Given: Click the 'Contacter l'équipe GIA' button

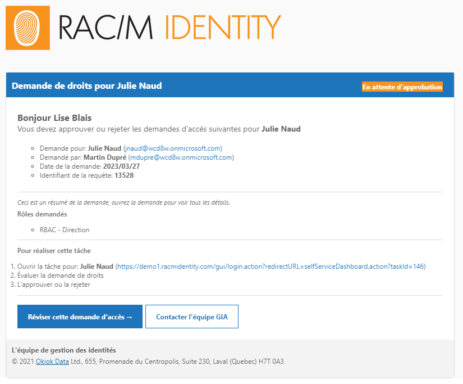Looking at the screenshot, I should click(x=192, y=317).
